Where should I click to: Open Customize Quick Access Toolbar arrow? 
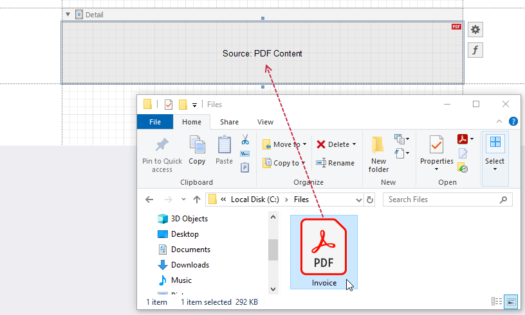point(194,105)
